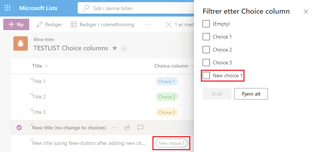Click the orange bug list icon
Screen dimensions: 316x152
[21, 43]
